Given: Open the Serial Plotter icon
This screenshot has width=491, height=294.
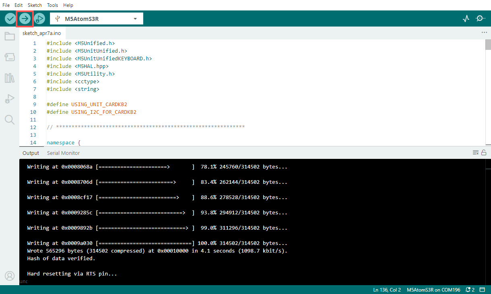Looking at the screenshot, I should click(466, 19).
